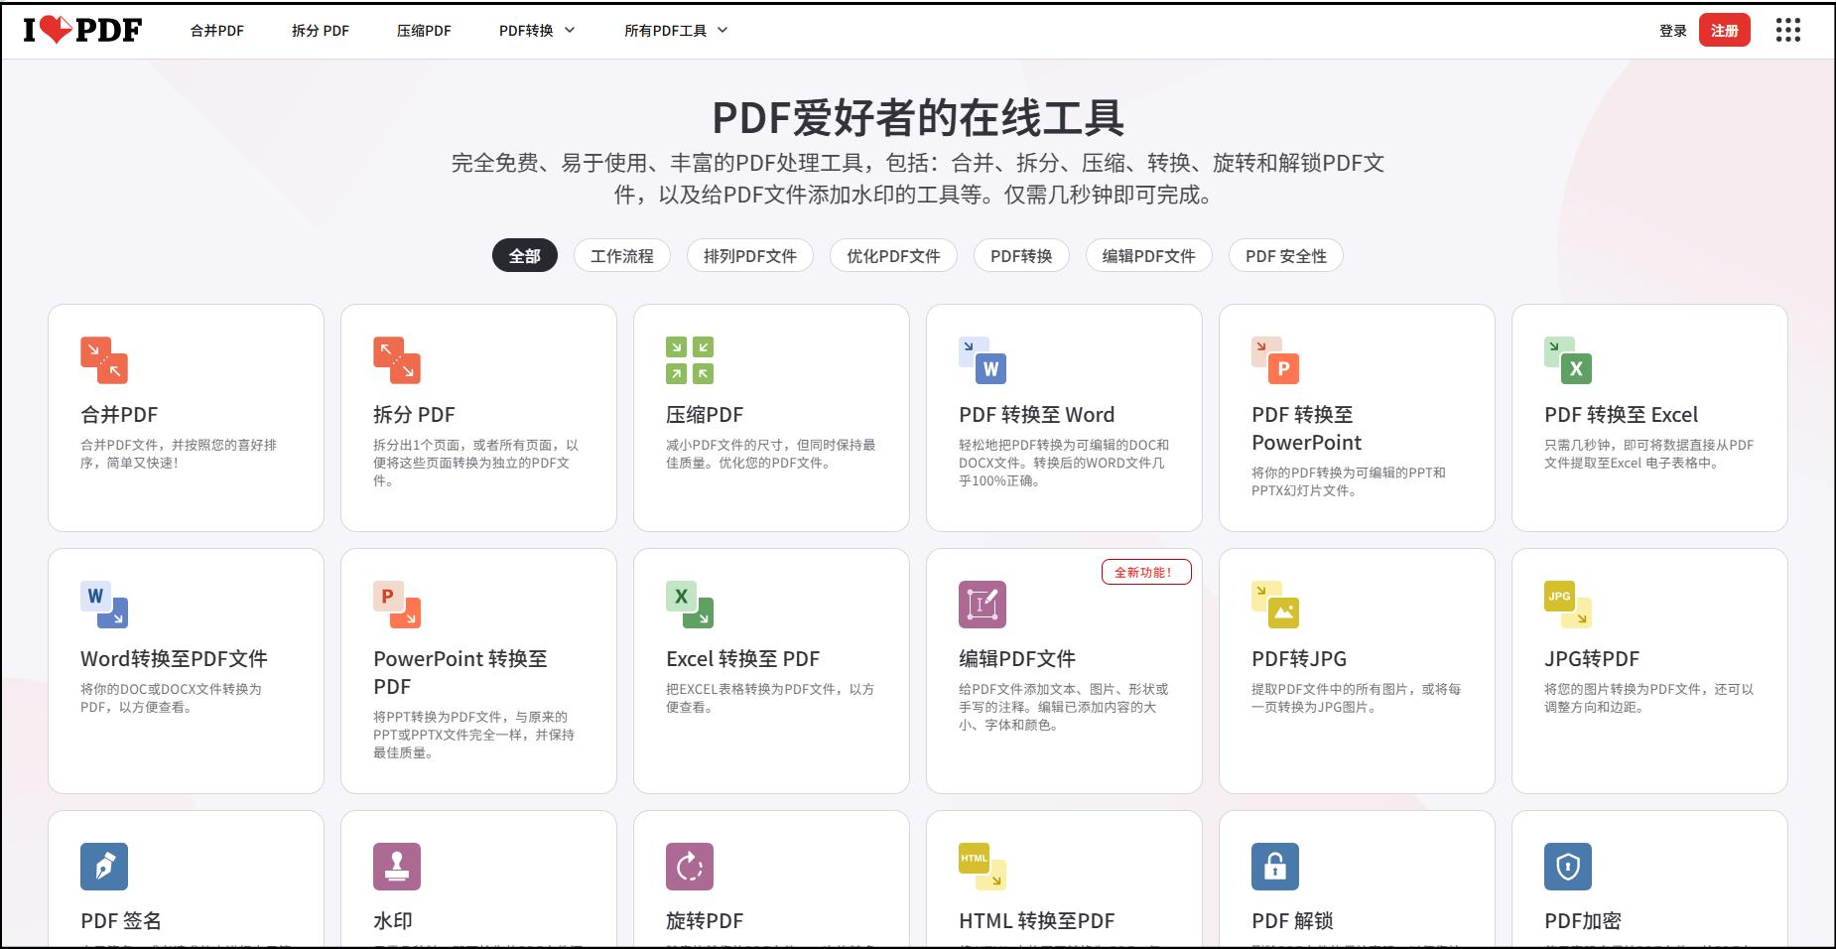Choose the 优化PDF文件 filter tab
The image size is (1836, 949).
click(x=893, y=256)
